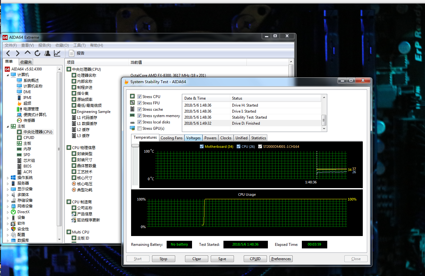
Task: Open 电源管理 power management item
Action: [31, 109]
